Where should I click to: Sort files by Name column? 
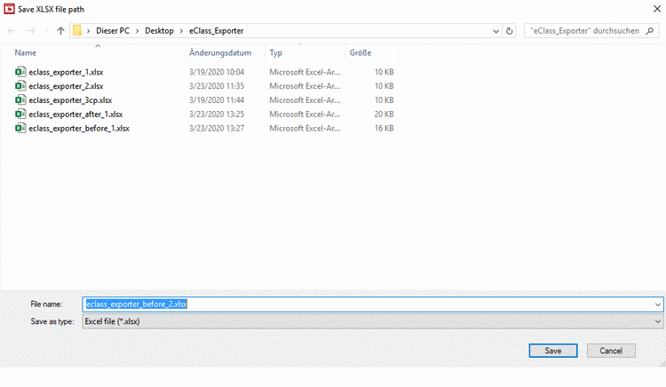point(26,52)
